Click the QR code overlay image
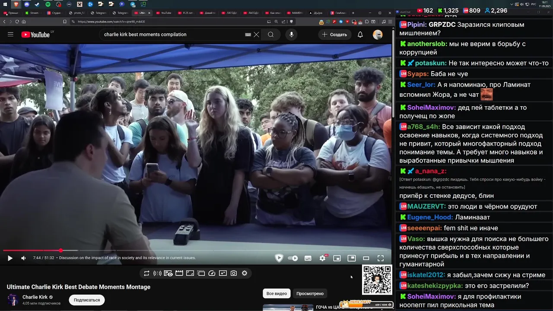 point(377,280)
